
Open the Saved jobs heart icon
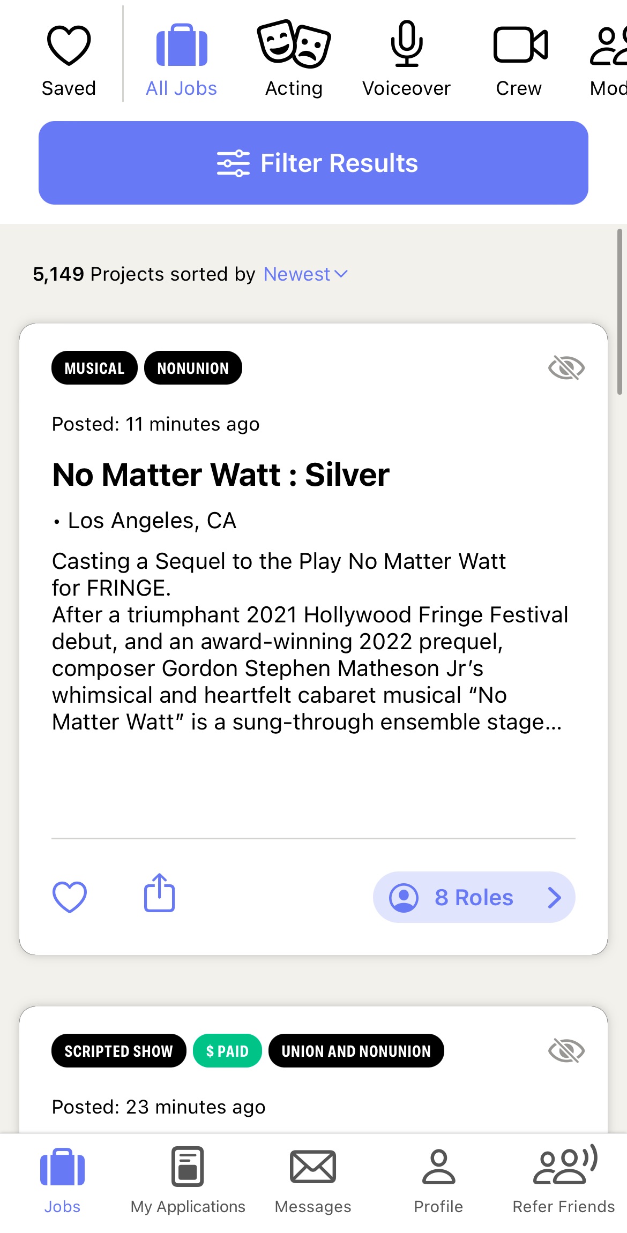pos(69,46)
